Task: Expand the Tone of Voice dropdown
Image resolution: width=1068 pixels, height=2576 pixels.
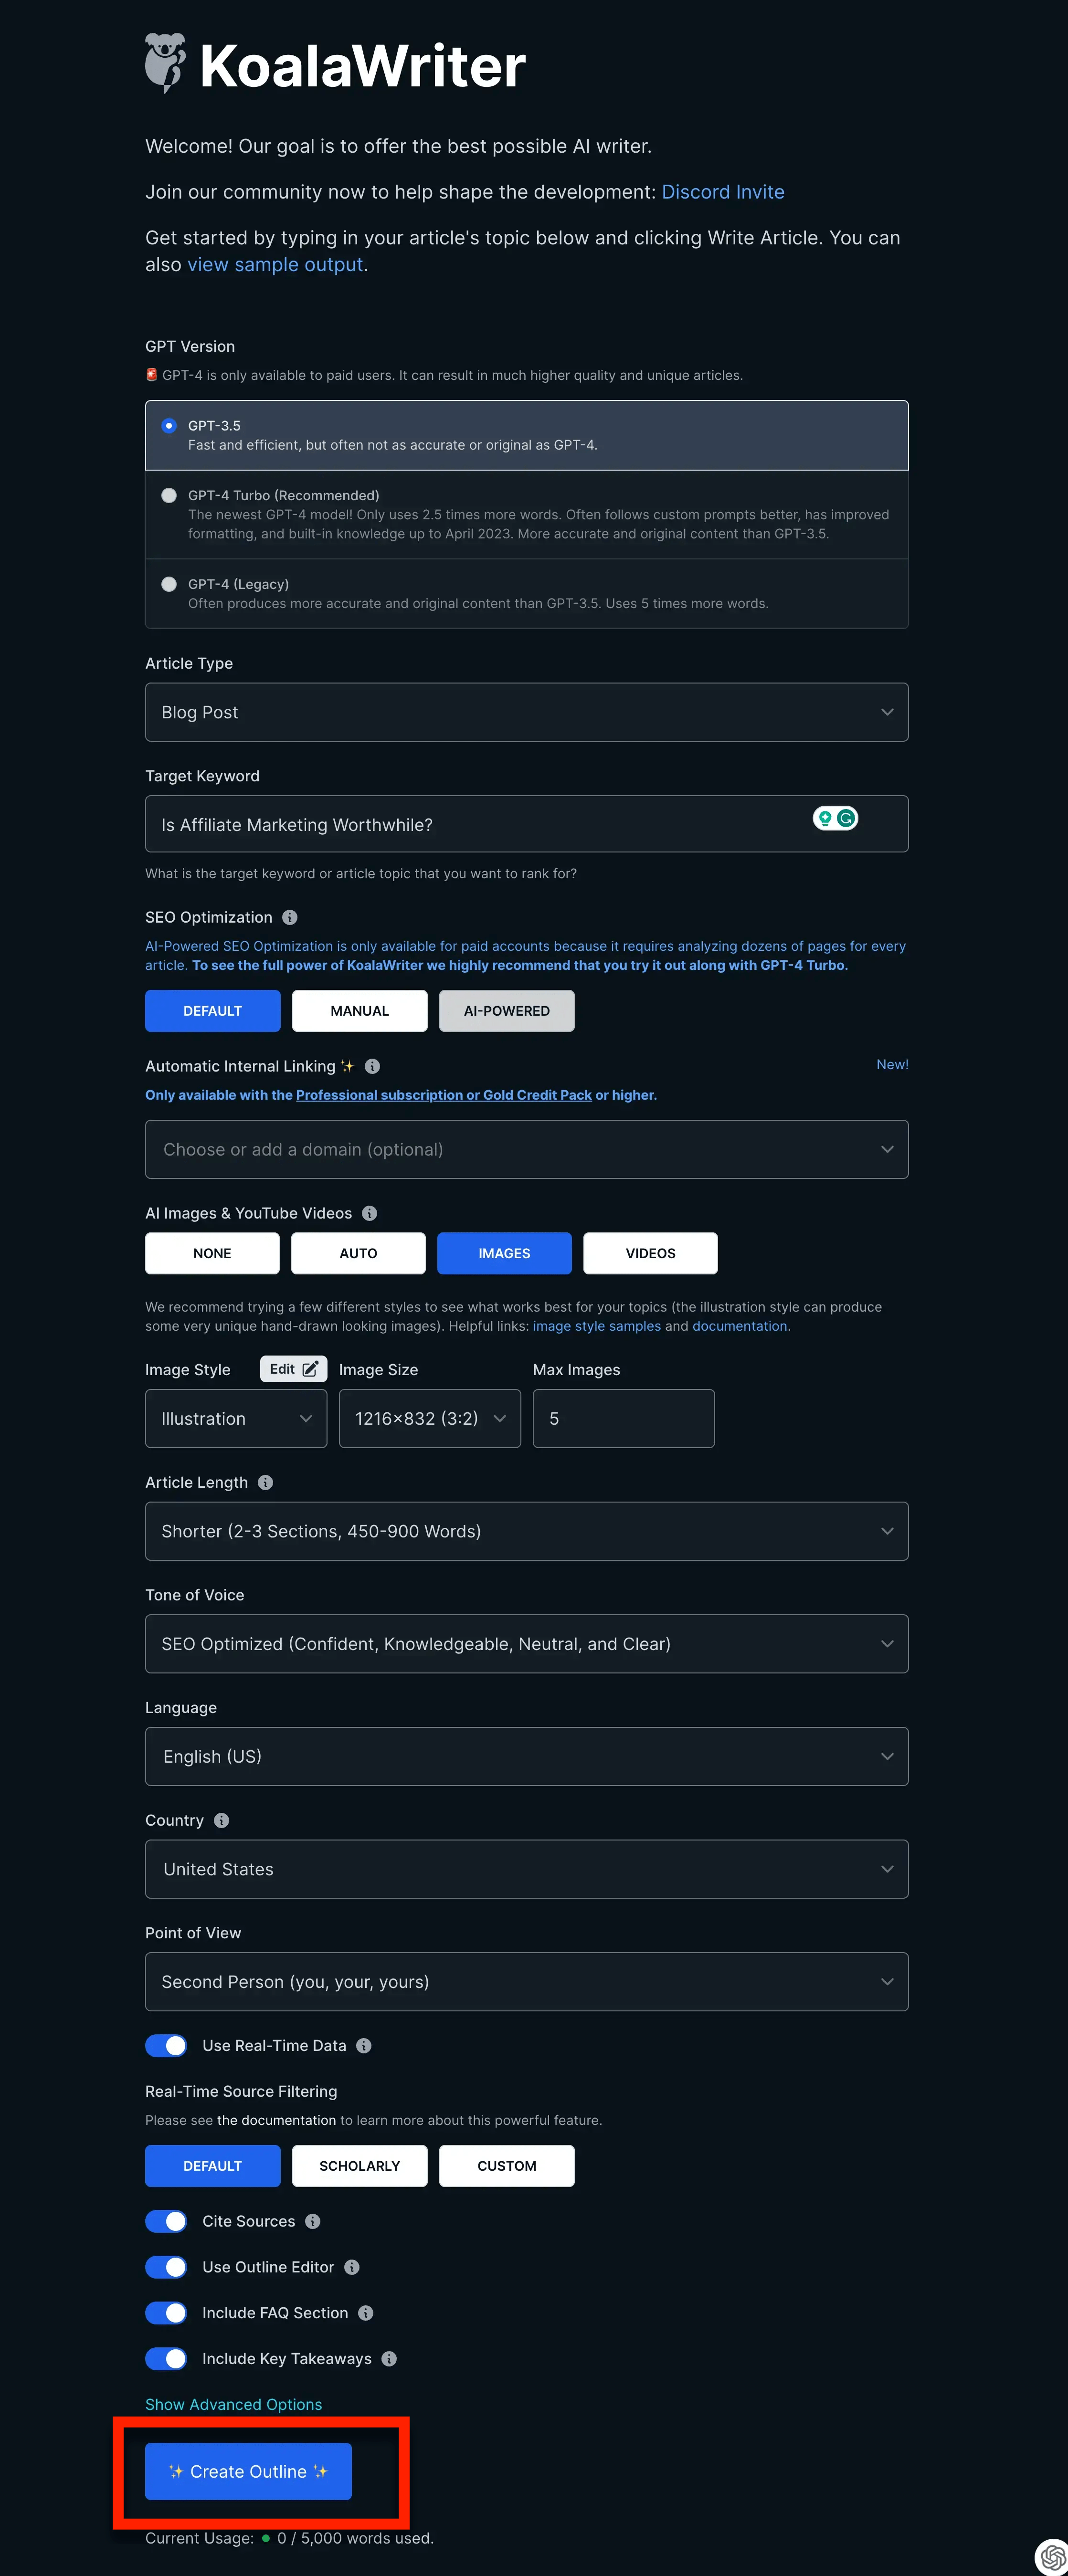Action: [526, 1644]
